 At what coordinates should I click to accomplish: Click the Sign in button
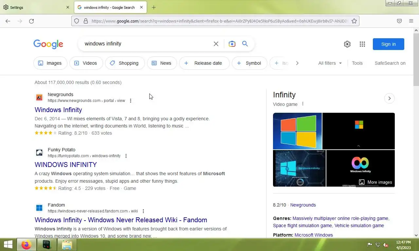388,44
